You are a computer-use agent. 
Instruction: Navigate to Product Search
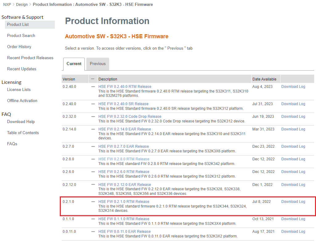[x=21, y=35]
